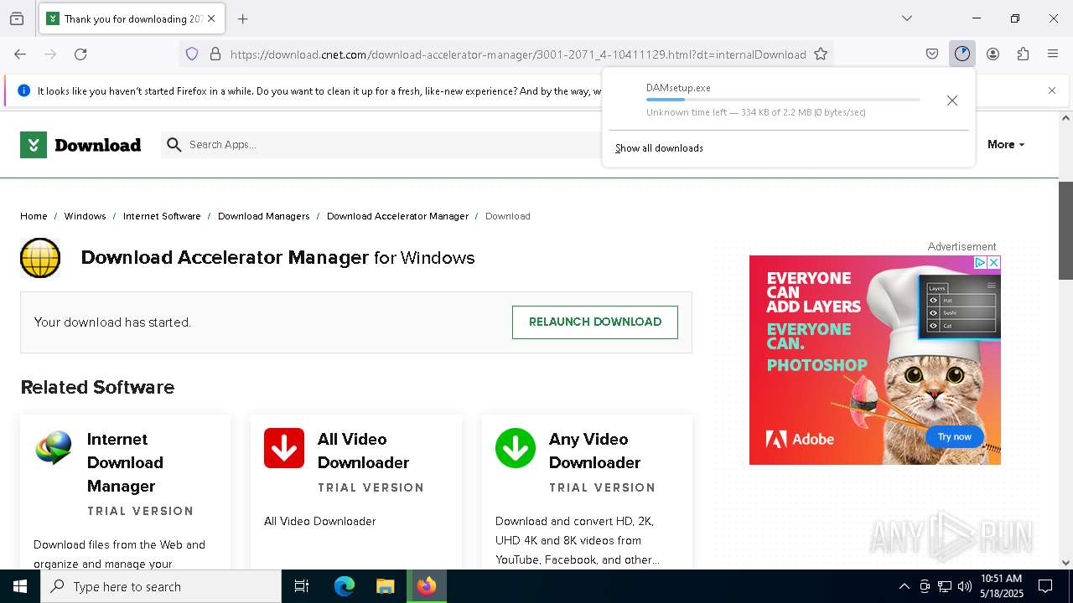The width and height of the screenshot is (1073, 603).
Task: Expand the More menu
Action: (1006, 145)
